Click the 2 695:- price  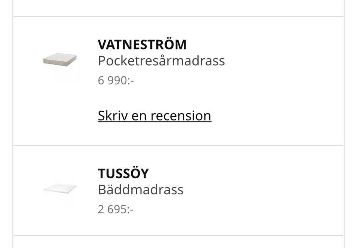pyautogui.click(x=116, y=209)
